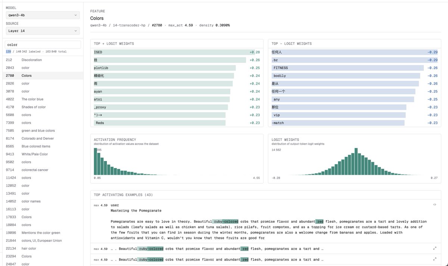
Task: Open feature 7505 green and blue colors
Action: (x=43, y=131)
